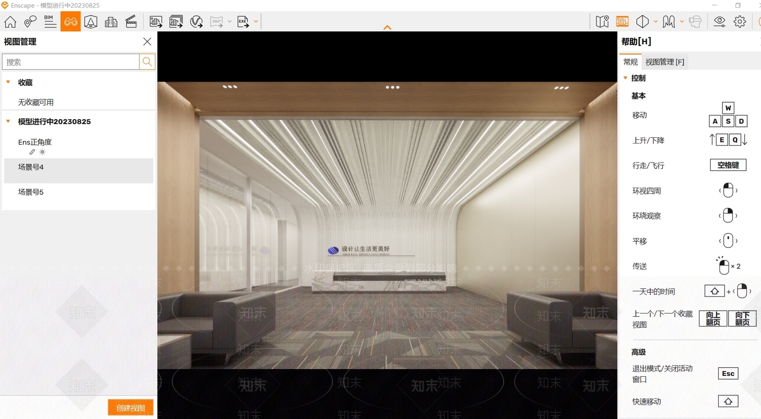This screenshot has height=419, width=761.
Task: Open the asset library buildings icon
Action: pyautogui.click(x=111, y=22)
